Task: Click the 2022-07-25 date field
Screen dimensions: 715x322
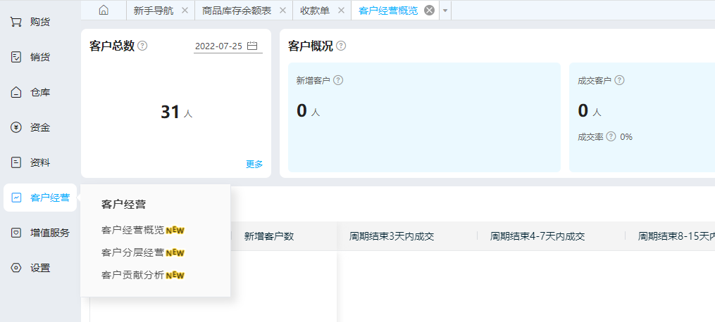Action: 228,46
